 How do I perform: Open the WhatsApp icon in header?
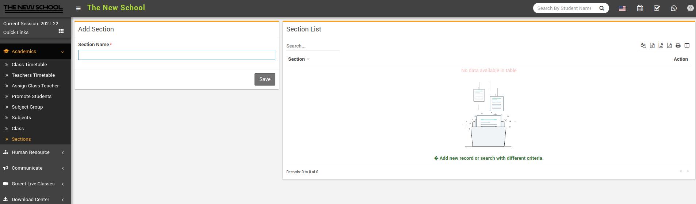pyautogui.click(x=673, y=8)
